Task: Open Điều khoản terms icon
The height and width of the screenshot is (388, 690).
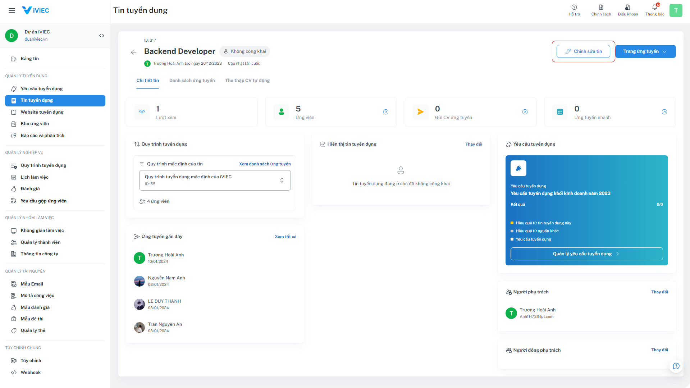Action: pyautogui.click(x=628, y=8)
